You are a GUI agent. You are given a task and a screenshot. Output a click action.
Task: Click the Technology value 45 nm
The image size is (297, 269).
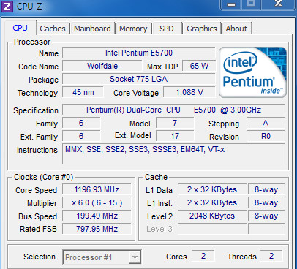83,92
